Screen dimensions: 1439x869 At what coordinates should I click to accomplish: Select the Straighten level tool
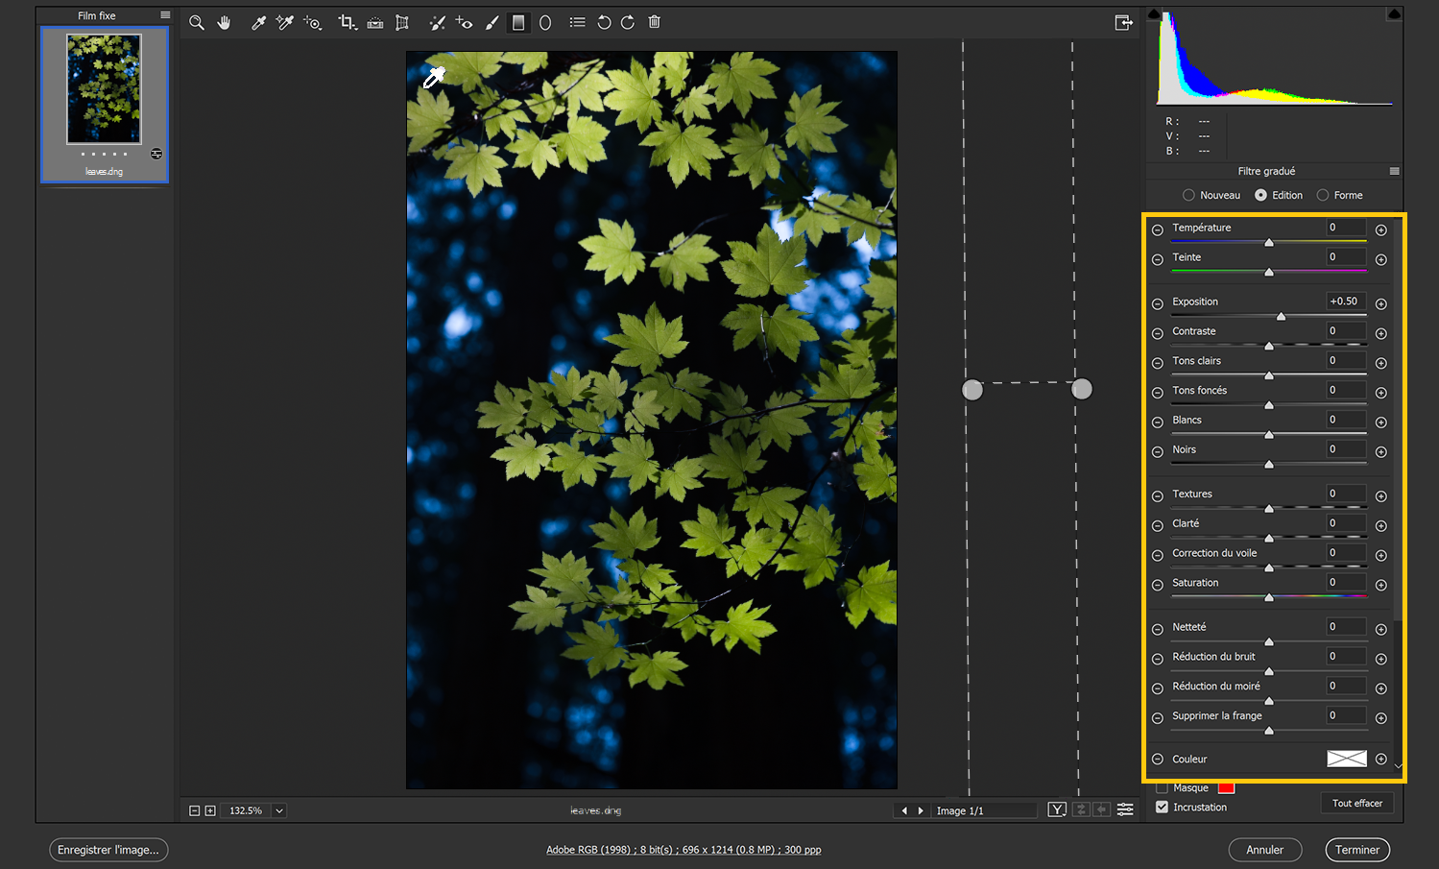click(375, 23)
